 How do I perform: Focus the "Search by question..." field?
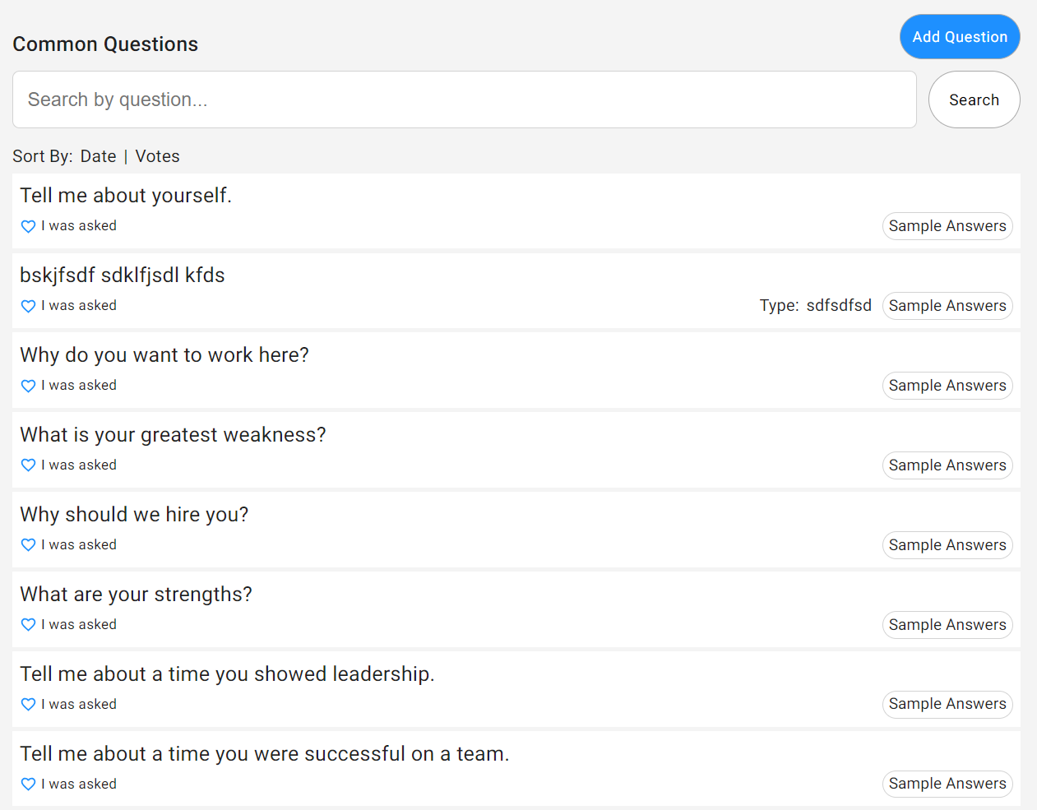464,100
